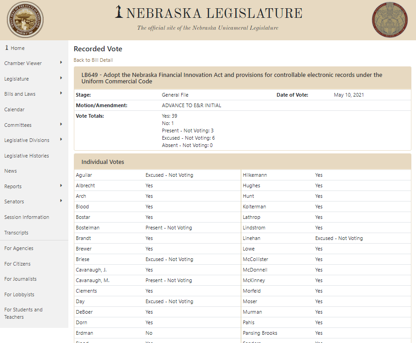The image size is (416, 343).
Task: Open Legislative Divisions in the sidebar
Action: coord(27,141)
